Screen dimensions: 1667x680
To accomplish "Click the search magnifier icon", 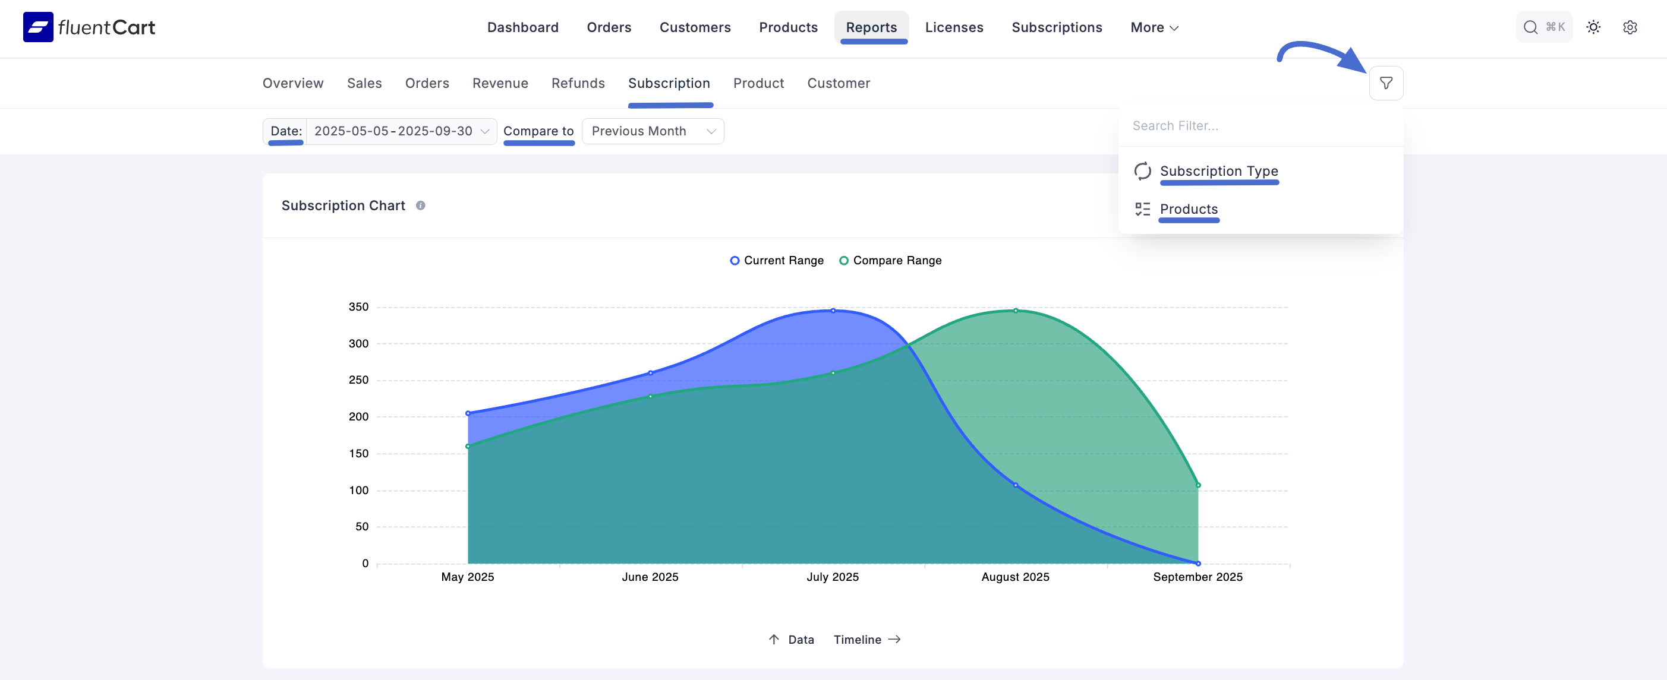I will 1530,27.
